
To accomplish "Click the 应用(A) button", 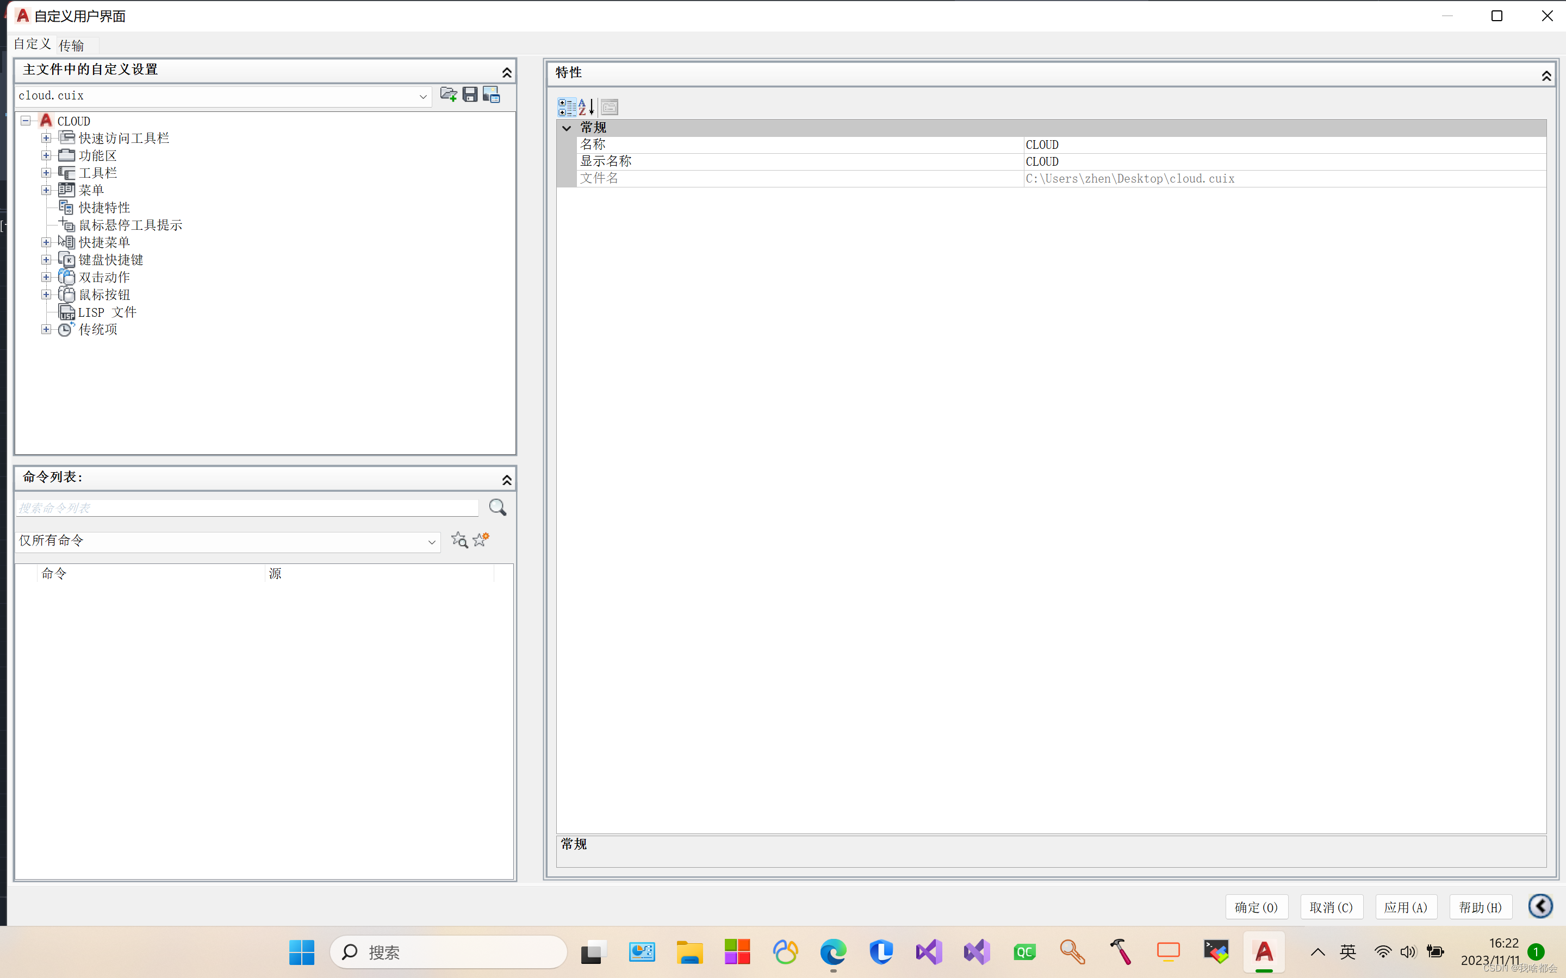I will coord(1406,907).
